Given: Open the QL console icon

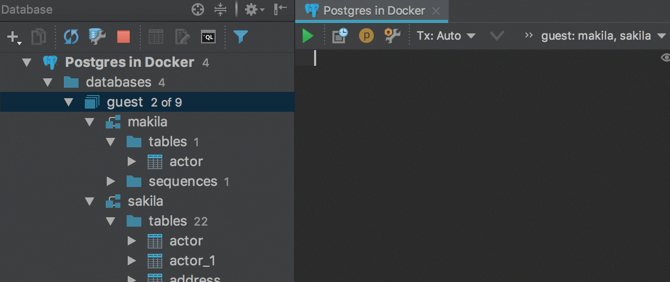Looking at the screenshot, I should (208, 37).
